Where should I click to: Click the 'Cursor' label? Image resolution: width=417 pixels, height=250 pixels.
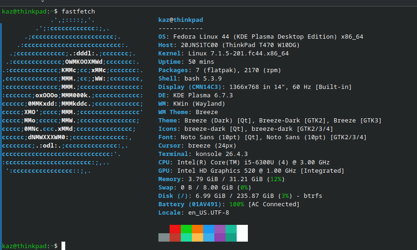click(x=170, y=146)
